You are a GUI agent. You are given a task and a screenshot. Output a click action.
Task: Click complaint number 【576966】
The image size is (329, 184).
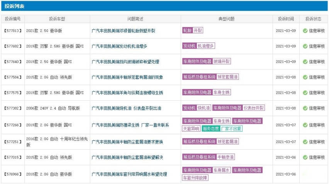point(13,174)
